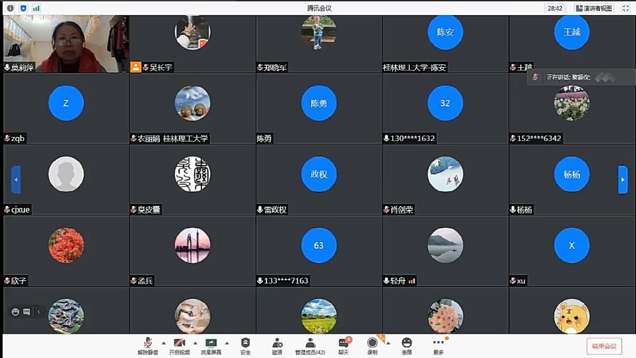Switch layout via 演讲者视图 button
Image resolution: width=636 pixels, height=358 pixels.
[594, 8]
